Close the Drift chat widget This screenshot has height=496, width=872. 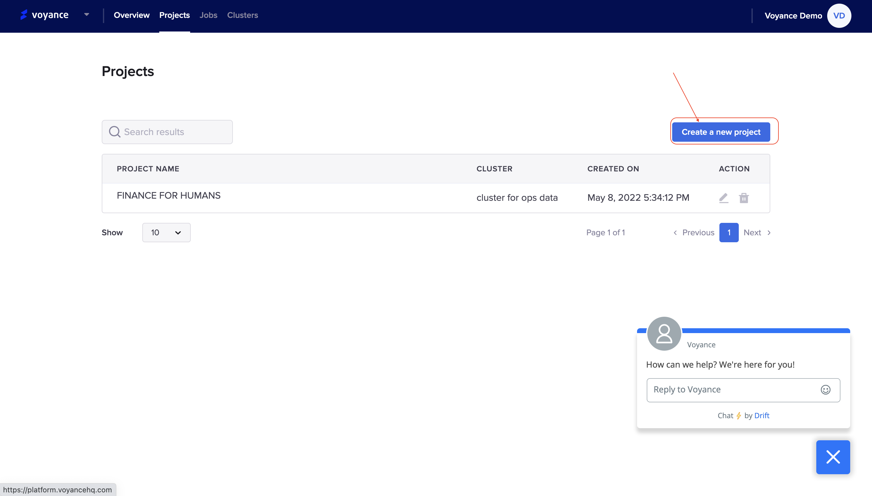click(x=833, y=457)
